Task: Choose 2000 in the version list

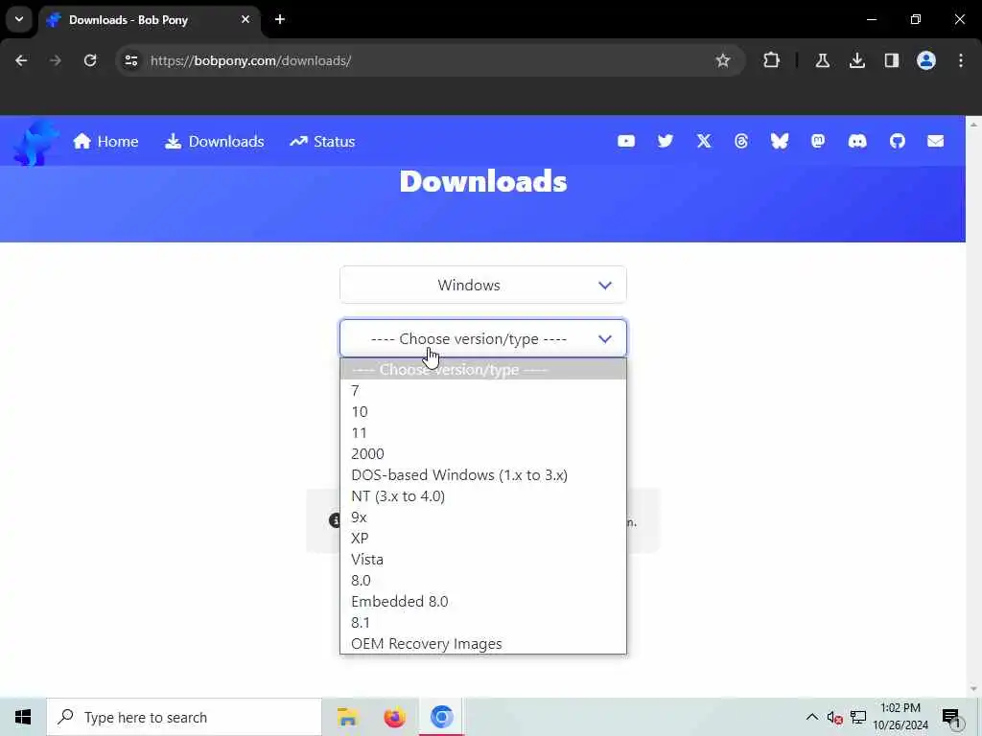Action: click(483, 453)
